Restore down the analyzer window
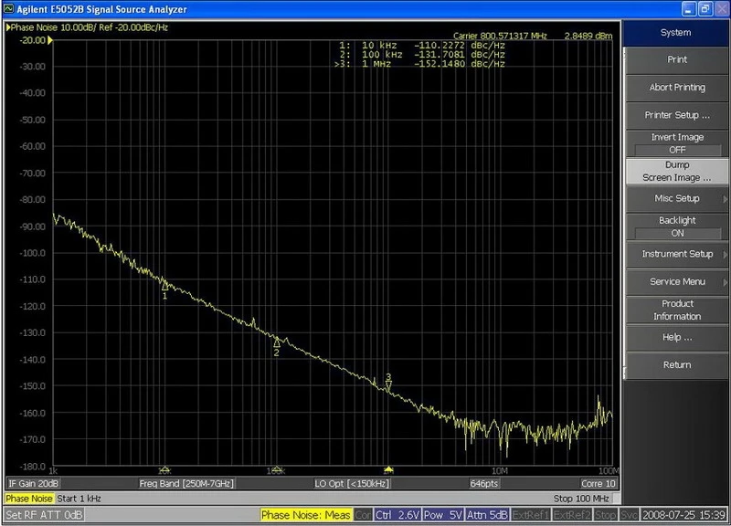 (705, 9)
